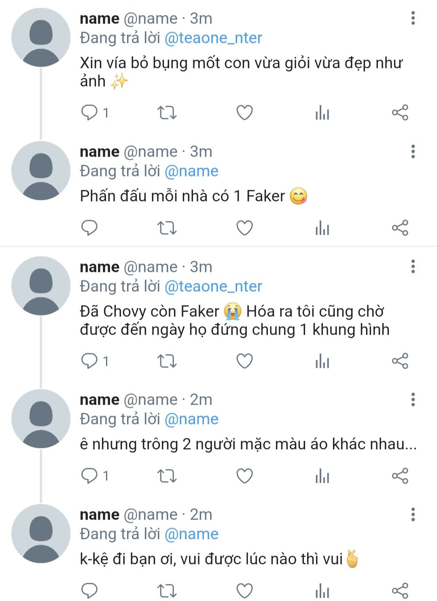Screen dimensions: 437x601
Task: Reply to the 'Xin vía bỏ bụng' tweet
Action: 89,112
